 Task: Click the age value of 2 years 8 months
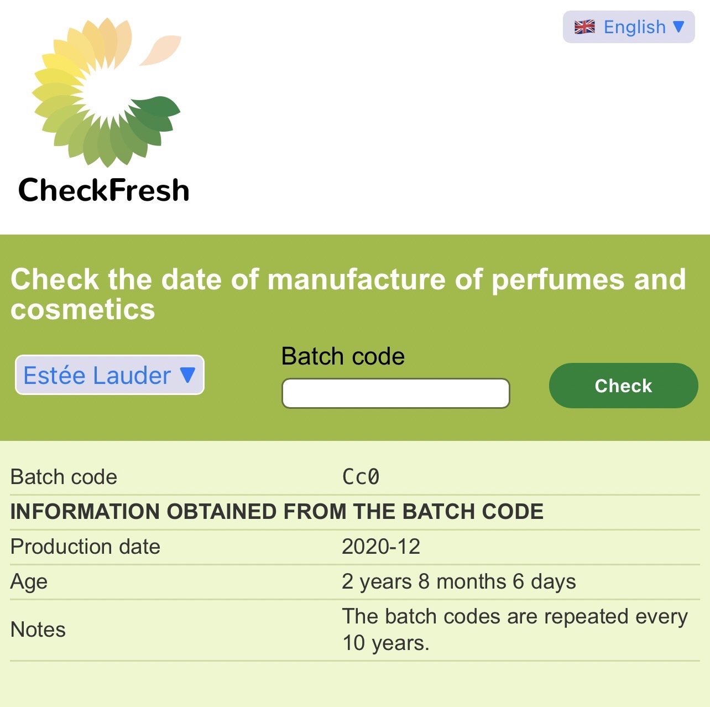pos(458,581)
